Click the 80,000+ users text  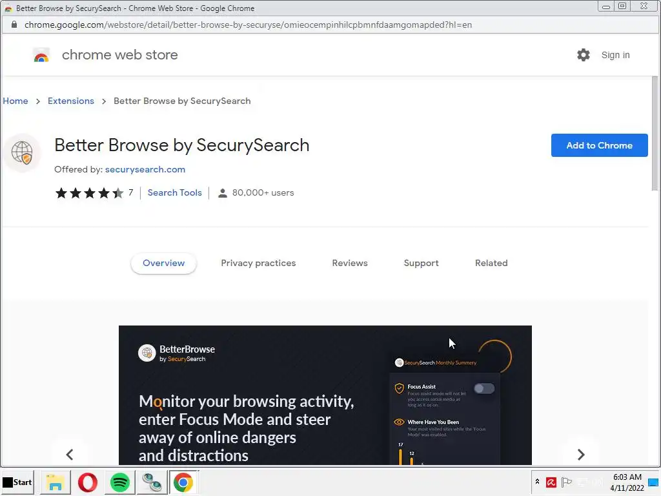coord(263,192)
